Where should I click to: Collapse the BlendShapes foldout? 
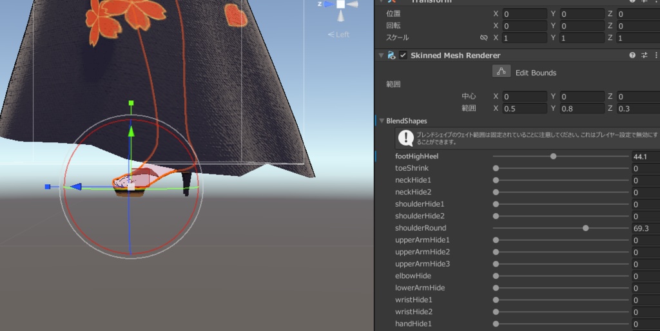pos(382,120)
